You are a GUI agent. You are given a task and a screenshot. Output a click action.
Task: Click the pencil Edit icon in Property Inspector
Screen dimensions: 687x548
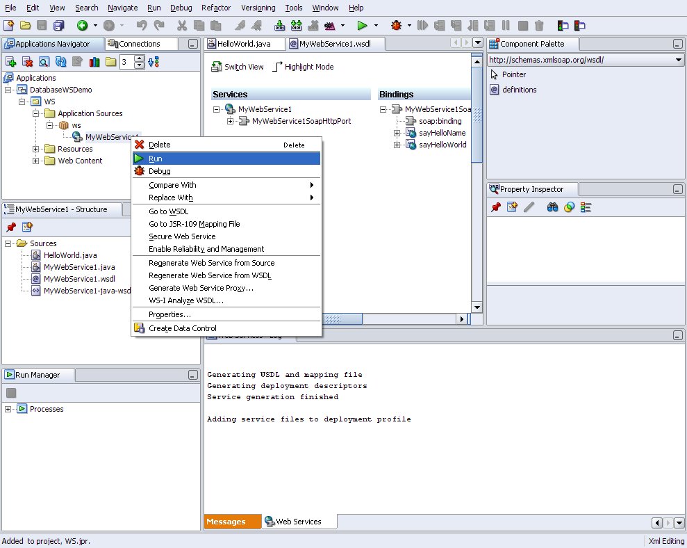529,207
